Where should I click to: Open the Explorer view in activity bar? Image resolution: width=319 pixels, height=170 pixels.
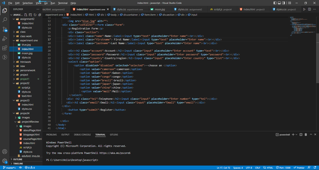(5, 11)
